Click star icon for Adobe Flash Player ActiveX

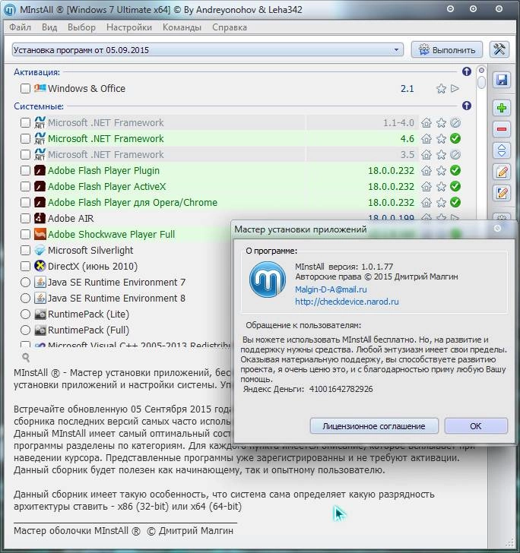[x=441, y=187]
